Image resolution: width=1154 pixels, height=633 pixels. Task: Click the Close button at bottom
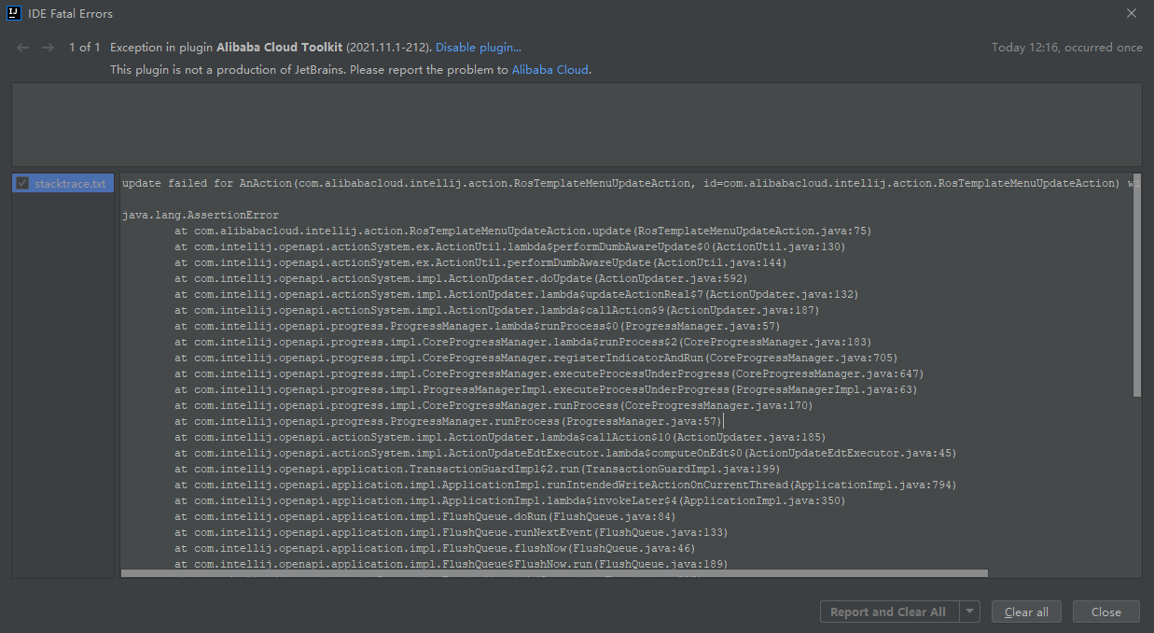[x=1105, y=612]
